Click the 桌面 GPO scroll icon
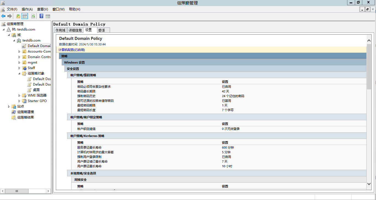 29,90
